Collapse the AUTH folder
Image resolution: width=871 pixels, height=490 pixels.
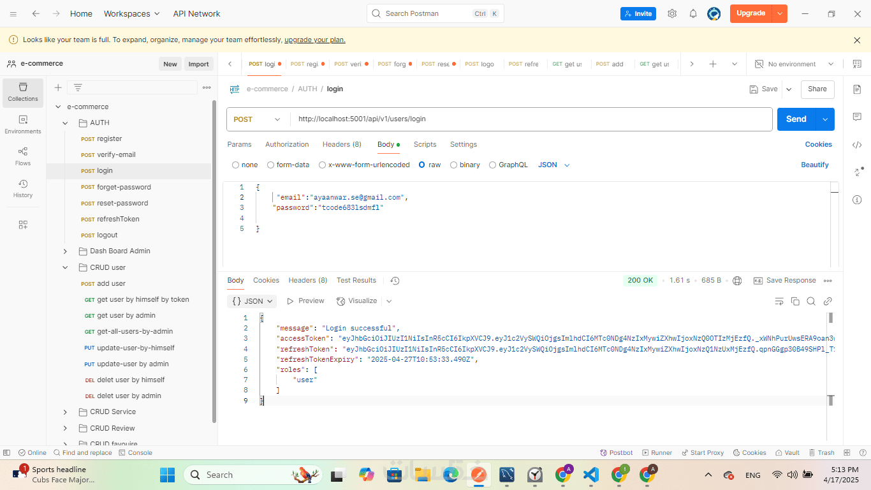[65, 123]
